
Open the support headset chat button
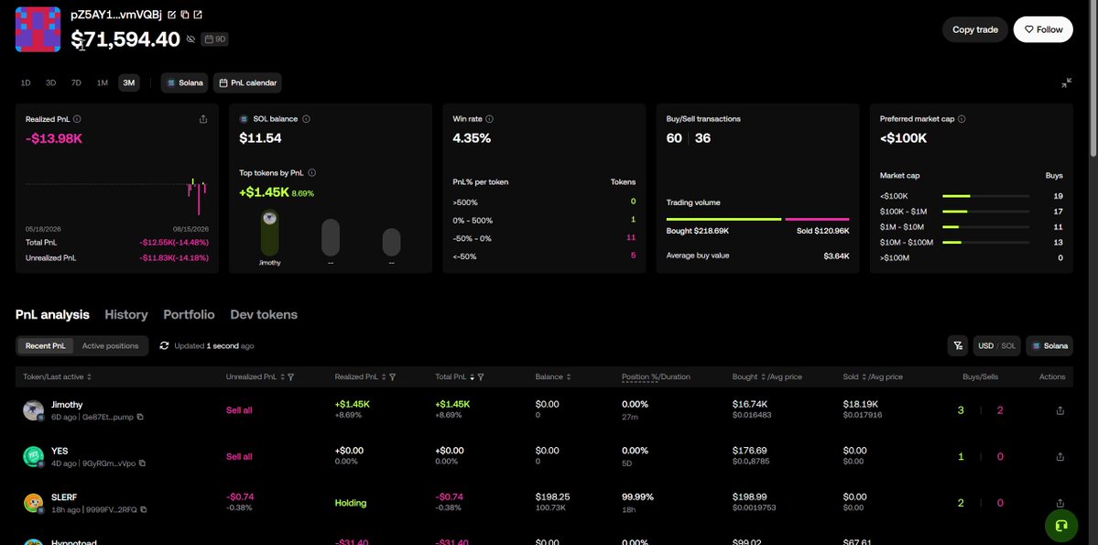tap(1060, 525)
